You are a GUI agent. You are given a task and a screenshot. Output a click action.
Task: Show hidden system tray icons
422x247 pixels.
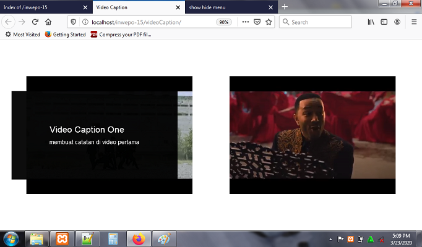(x=330, y=239)
